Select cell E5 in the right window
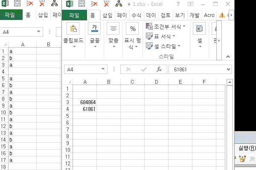Image resolution: width=256 pixels, height=170 pixels. tap(180, 116)
